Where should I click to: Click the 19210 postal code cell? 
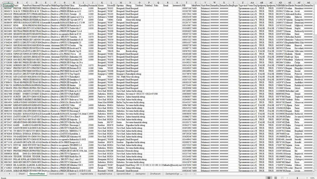tap(92, 51)
